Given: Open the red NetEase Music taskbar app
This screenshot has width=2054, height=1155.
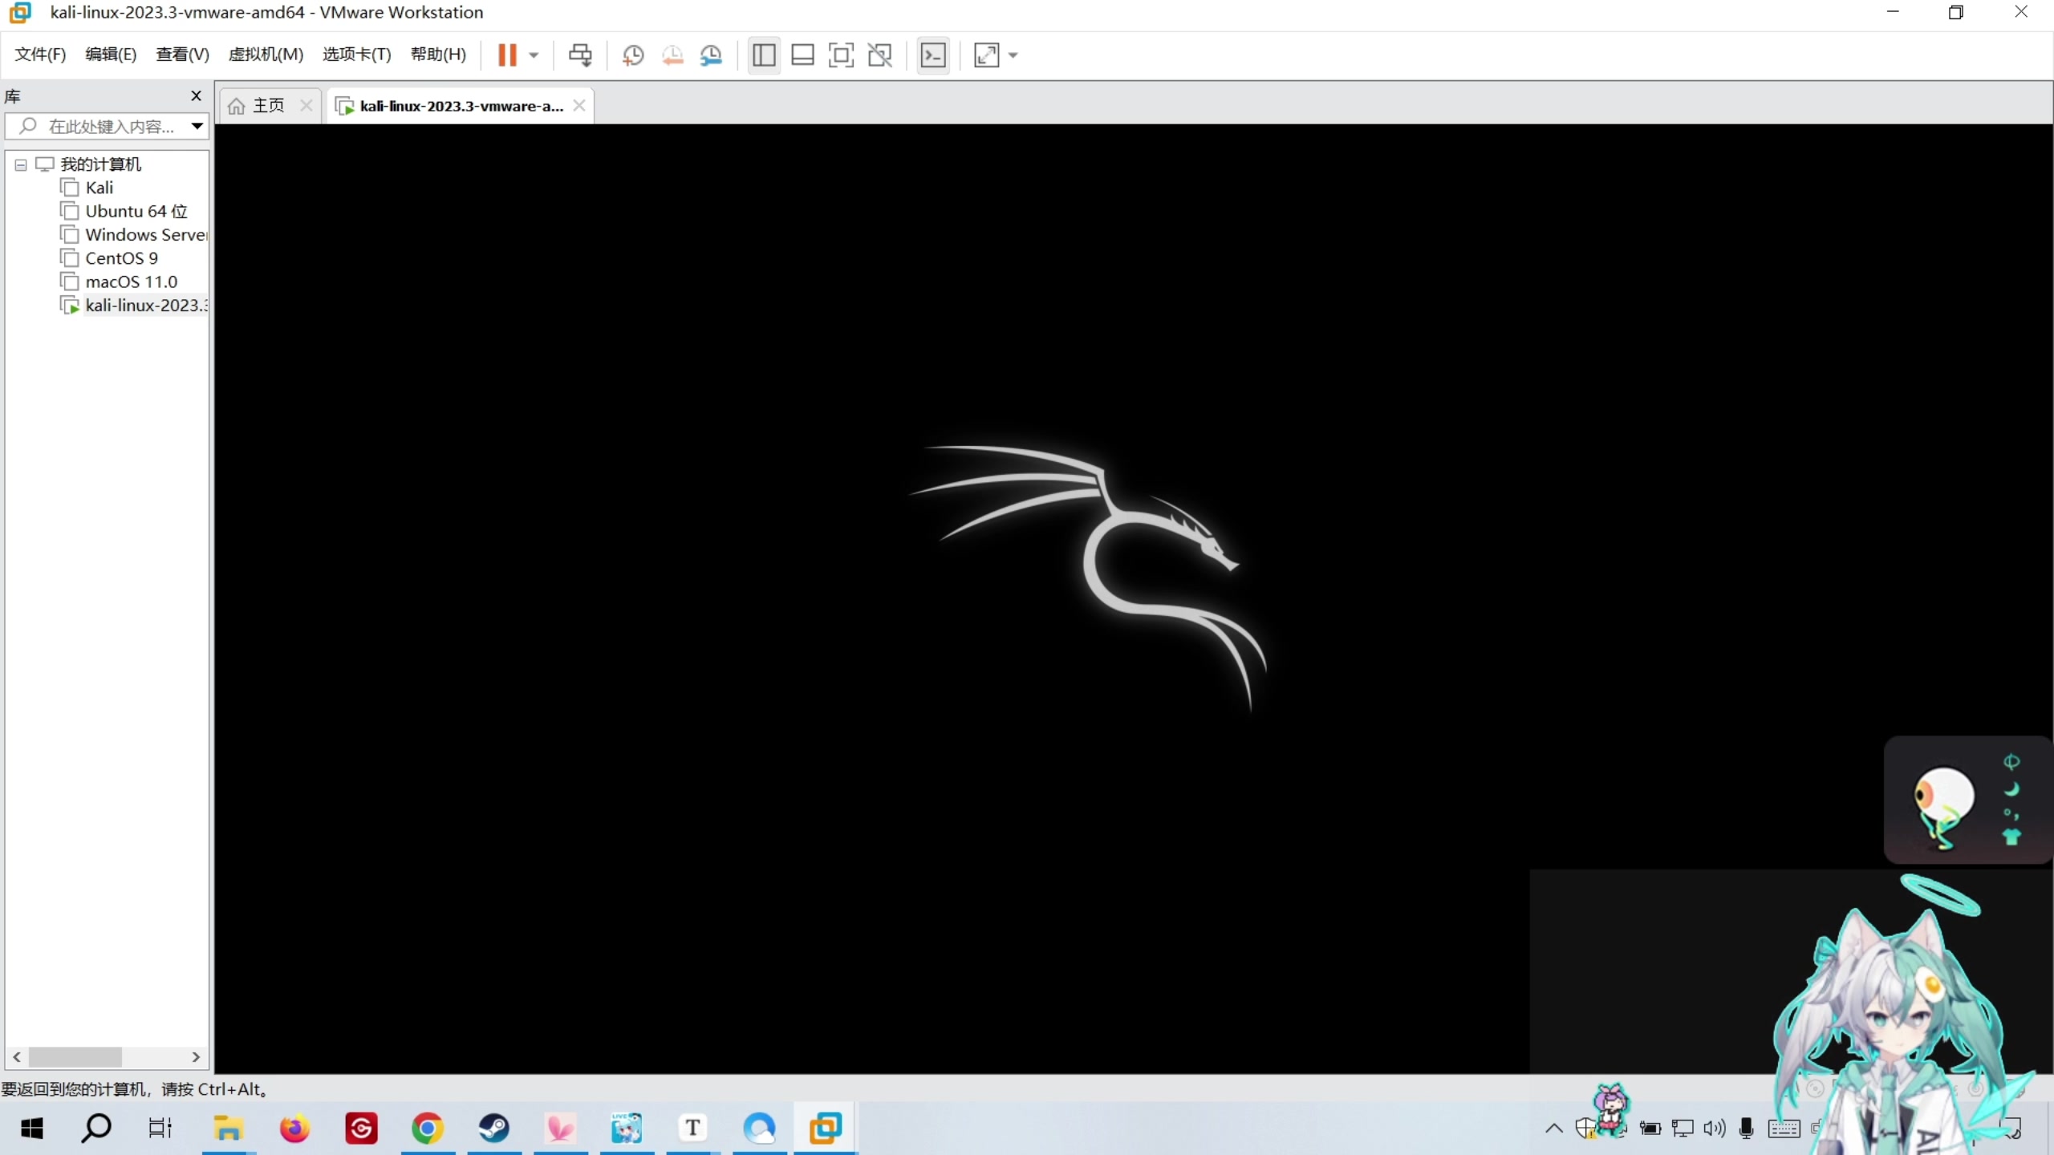Looking at the screenshot, I should click(x=361, y=1129).
